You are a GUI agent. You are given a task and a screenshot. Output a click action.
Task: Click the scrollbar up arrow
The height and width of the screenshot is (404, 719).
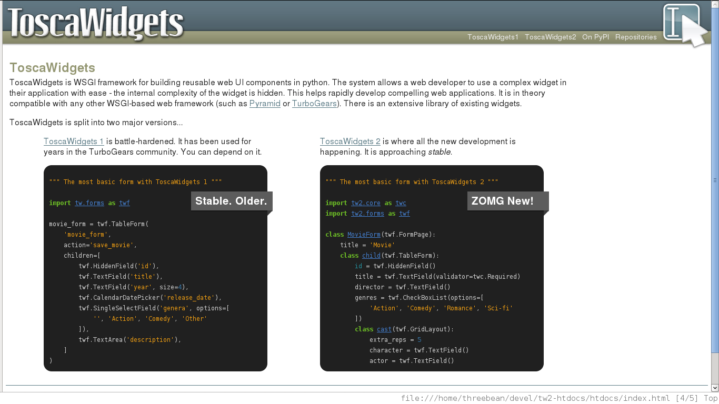pyautogui.click(x=715, y=4)
